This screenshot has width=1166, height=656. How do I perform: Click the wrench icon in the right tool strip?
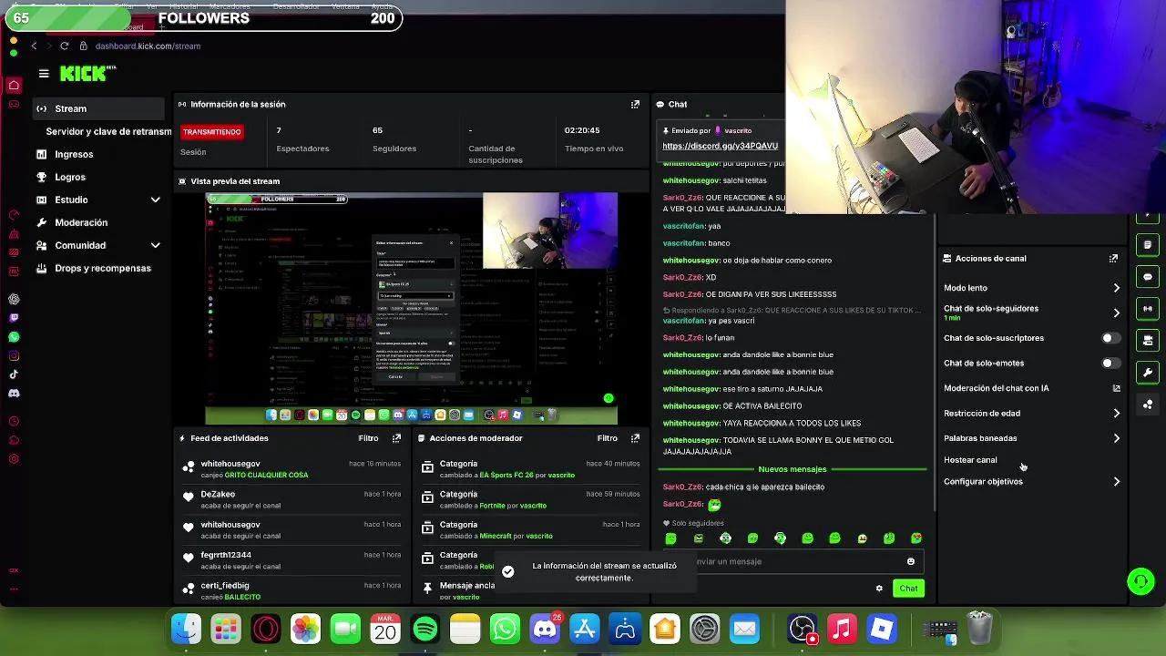1148,372
